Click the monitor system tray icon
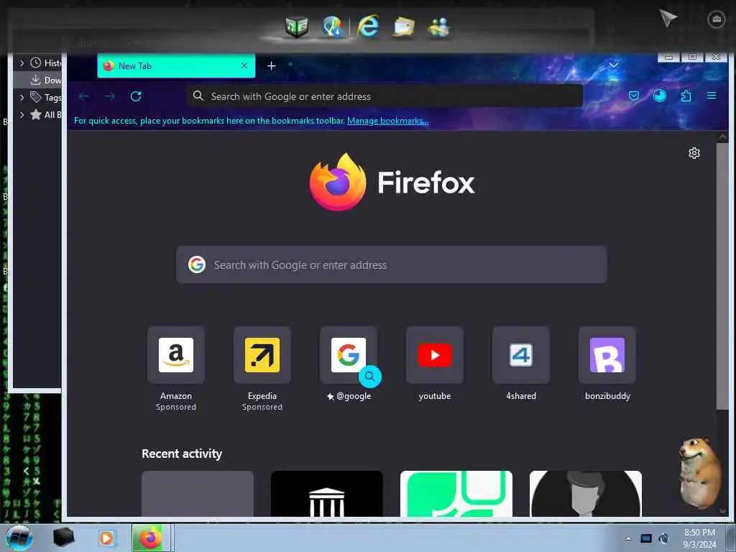736x552 pixels. [x=646, y=538]
